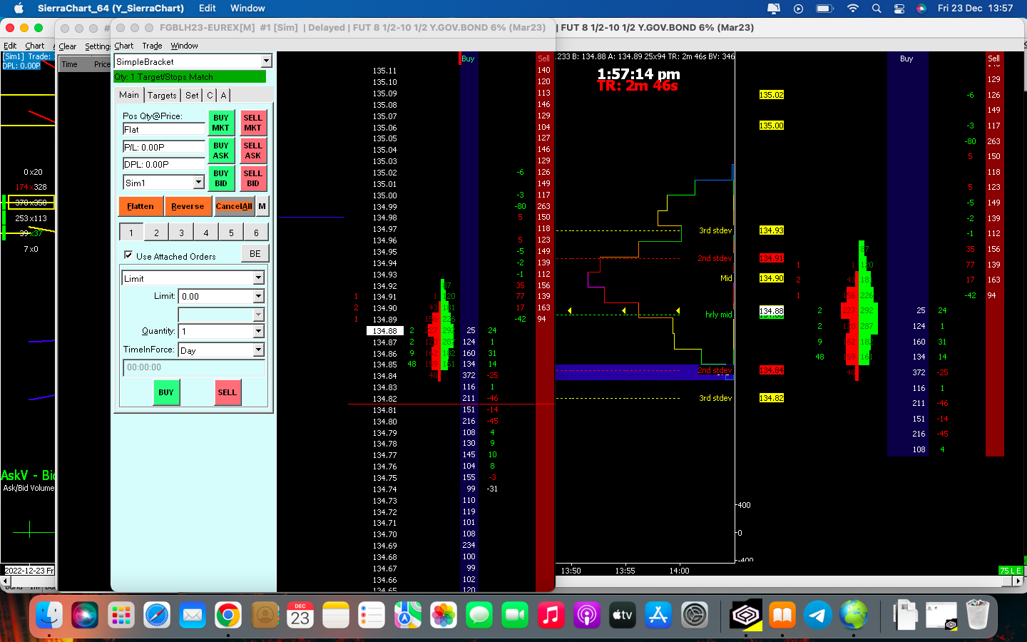The image size is (1027, 642).
Task: Open the Music app in the dock
Action: tap(551, 615)
